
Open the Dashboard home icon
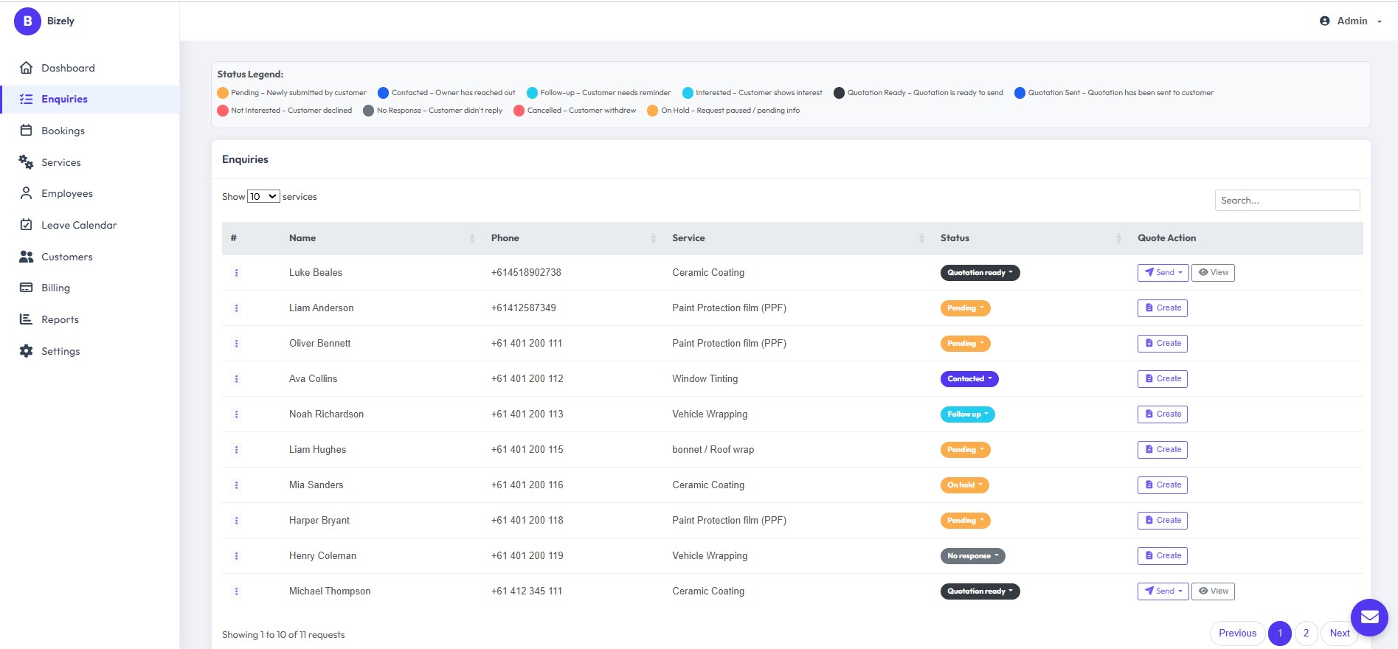(26, 68)
